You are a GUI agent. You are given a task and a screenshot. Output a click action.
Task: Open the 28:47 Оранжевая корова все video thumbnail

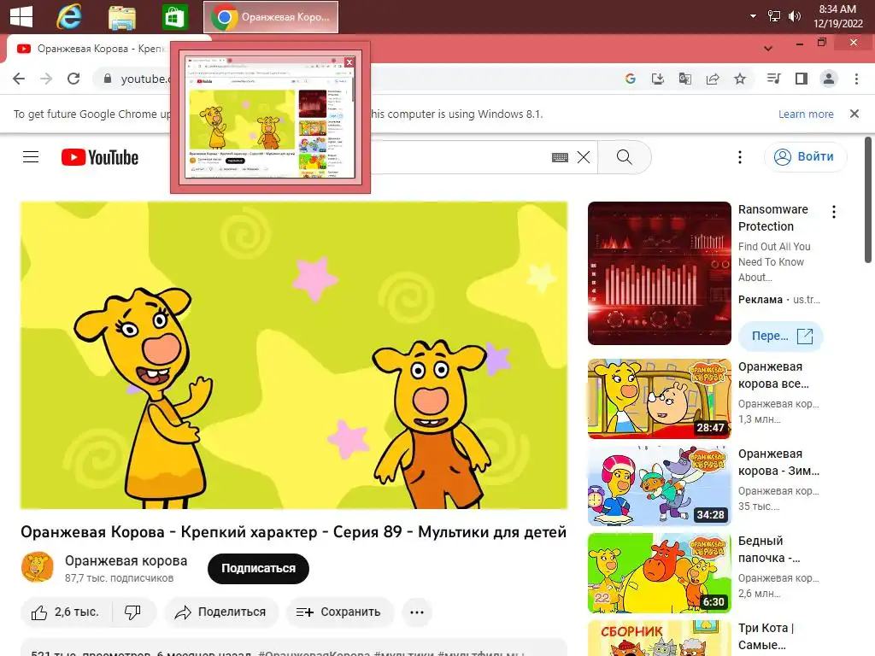660,399
